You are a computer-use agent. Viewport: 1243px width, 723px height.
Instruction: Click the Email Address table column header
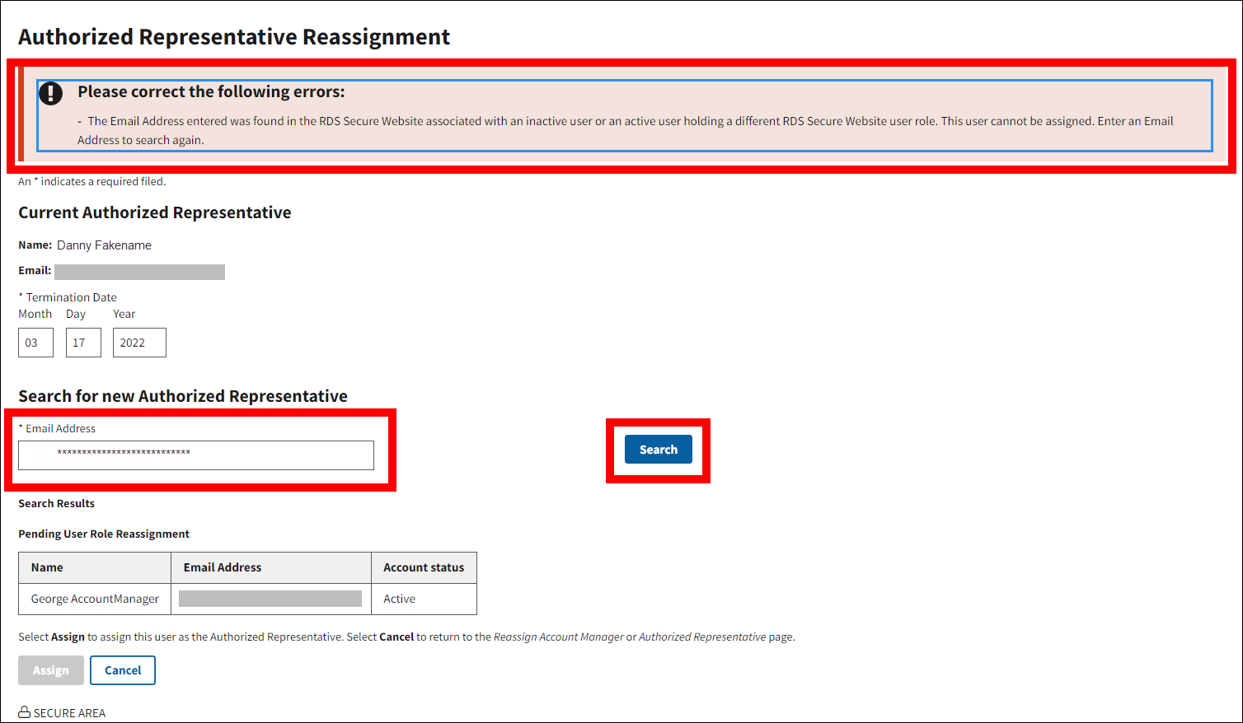pyautogui.click(x=223, y=567)
